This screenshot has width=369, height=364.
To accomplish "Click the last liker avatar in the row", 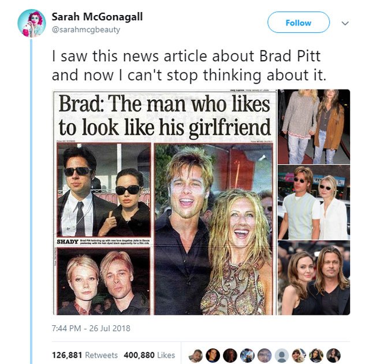I will click(333, 355).
